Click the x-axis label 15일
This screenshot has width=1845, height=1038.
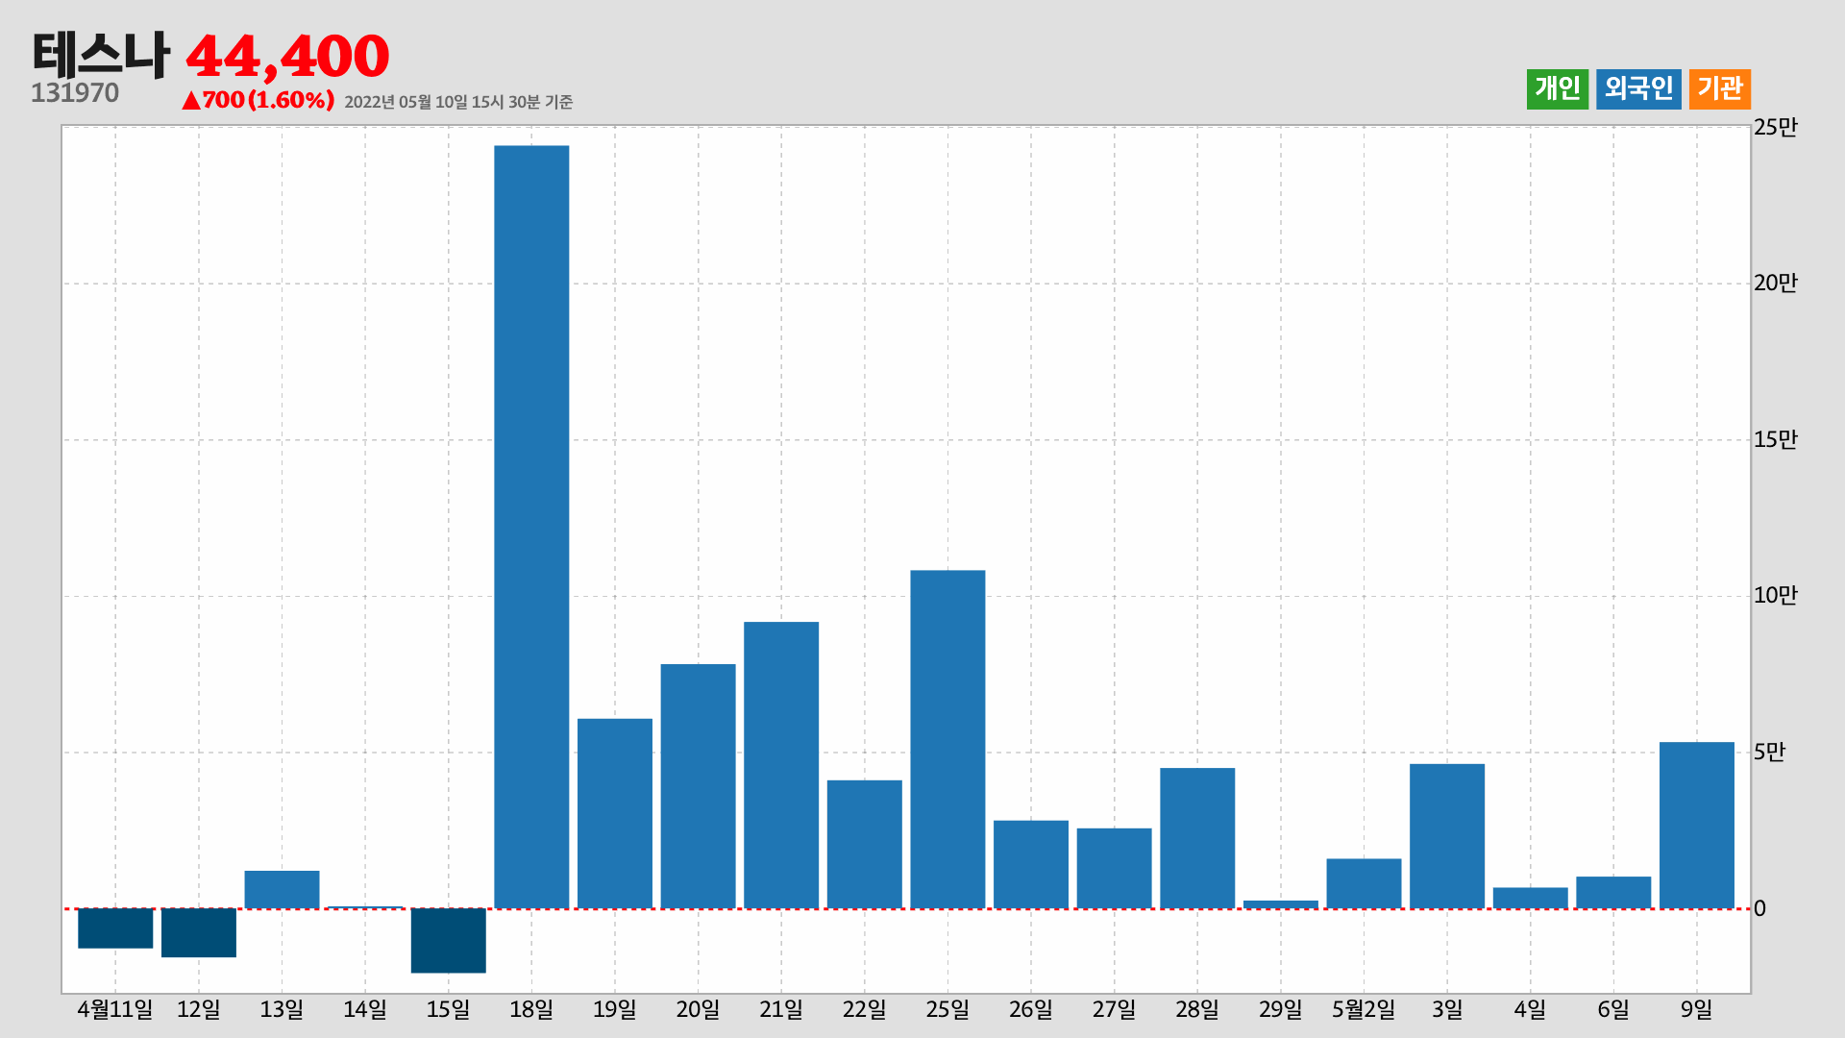pos(449,1009)
